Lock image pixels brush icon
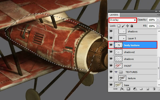This screenshot has width=160, height=100. pos(123,26)
